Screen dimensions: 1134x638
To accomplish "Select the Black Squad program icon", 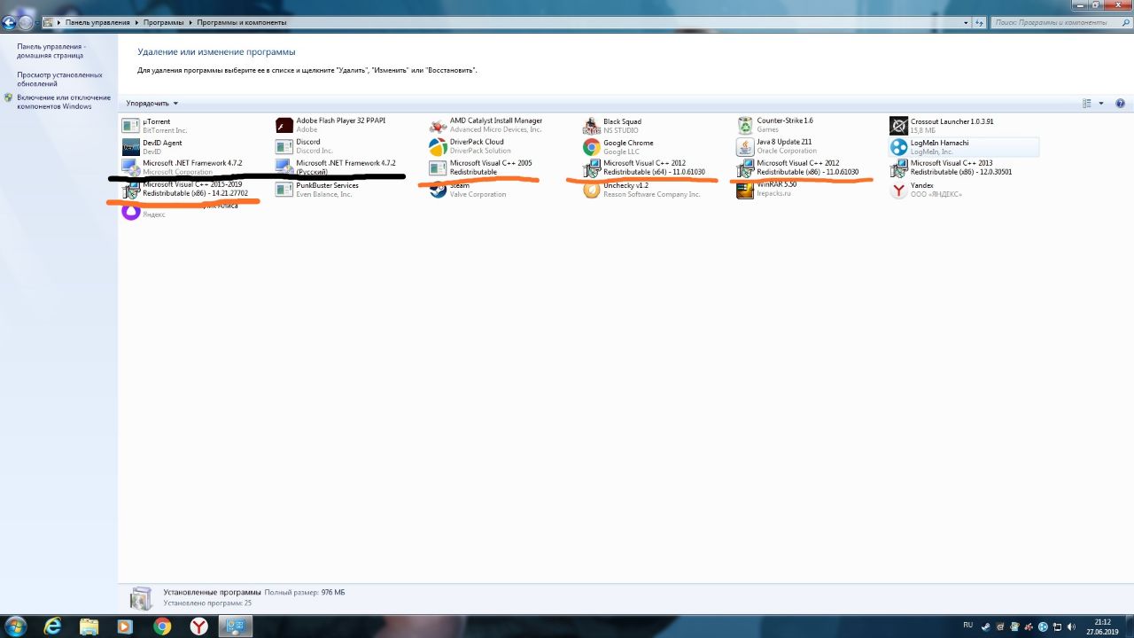I will pos(592,126).
